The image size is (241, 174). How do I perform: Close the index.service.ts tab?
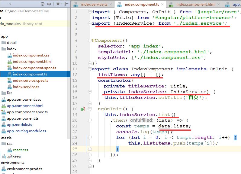click(111, 5)
